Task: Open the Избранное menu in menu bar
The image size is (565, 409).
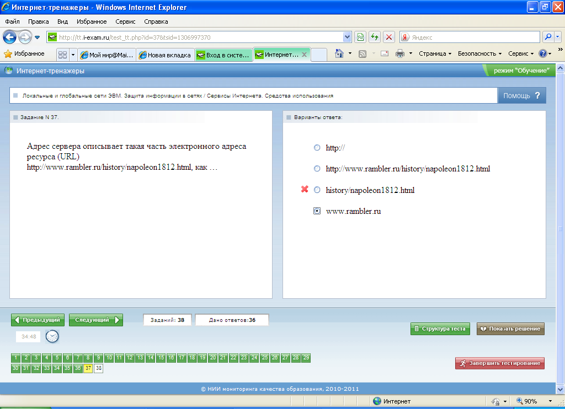Action: (92, 21)
